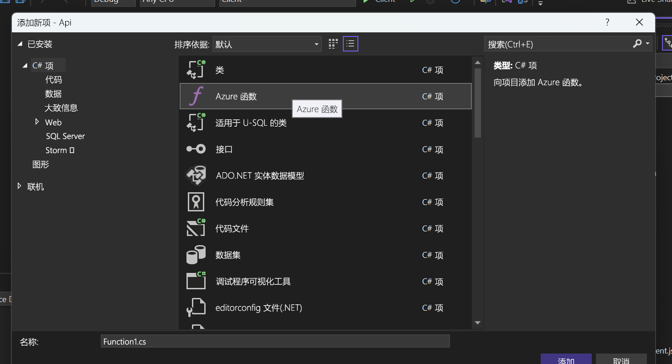Switch to small icons list view

pyautogui.click(x=350, y=44)
